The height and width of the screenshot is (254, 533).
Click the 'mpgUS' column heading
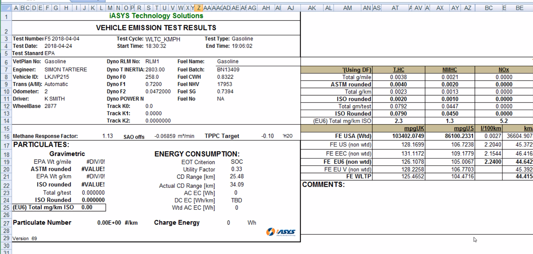(464, 129)
